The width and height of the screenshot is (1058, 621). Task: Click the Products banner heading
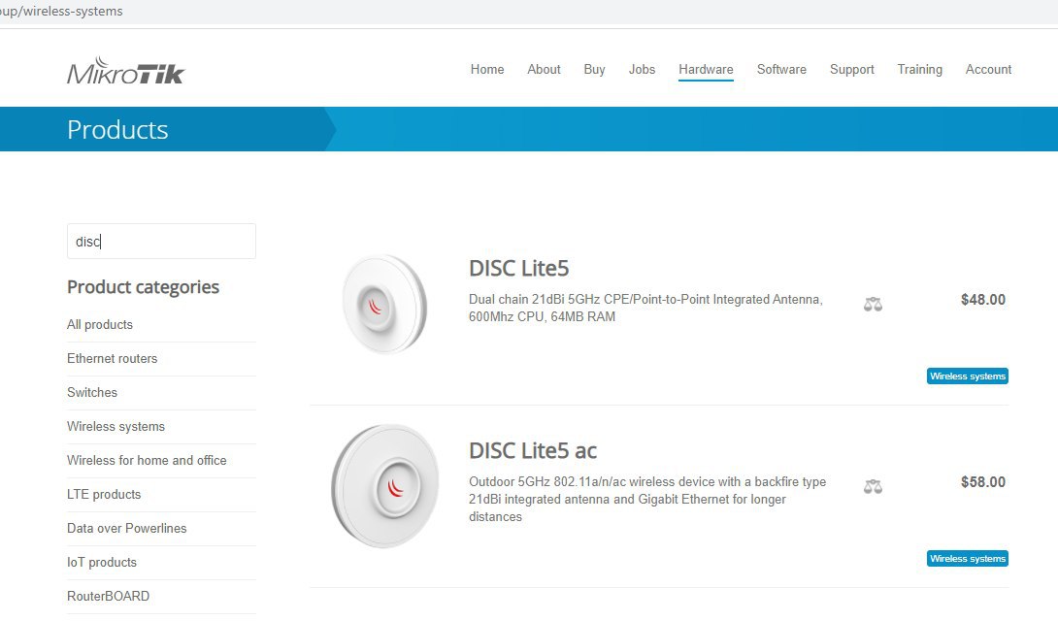(x=117, y=129)
